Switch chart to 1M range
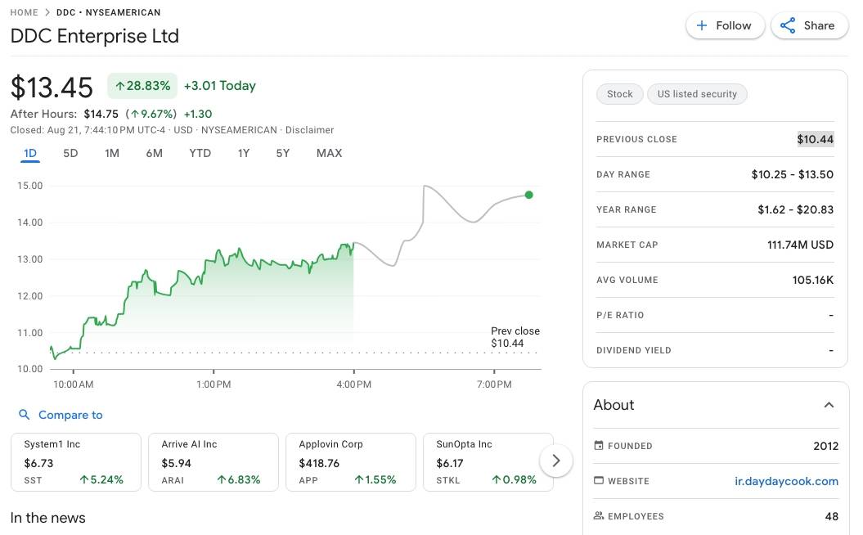 click(112, 154)
